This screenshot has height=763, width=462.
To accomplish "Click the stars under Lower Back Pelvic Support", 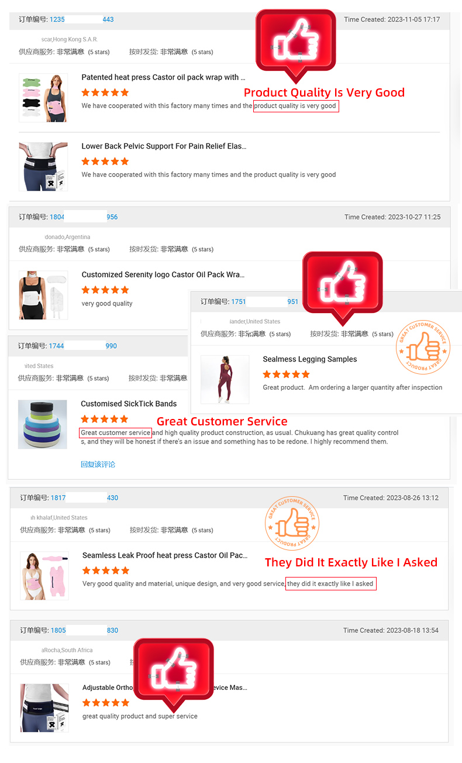I will 105,161.
